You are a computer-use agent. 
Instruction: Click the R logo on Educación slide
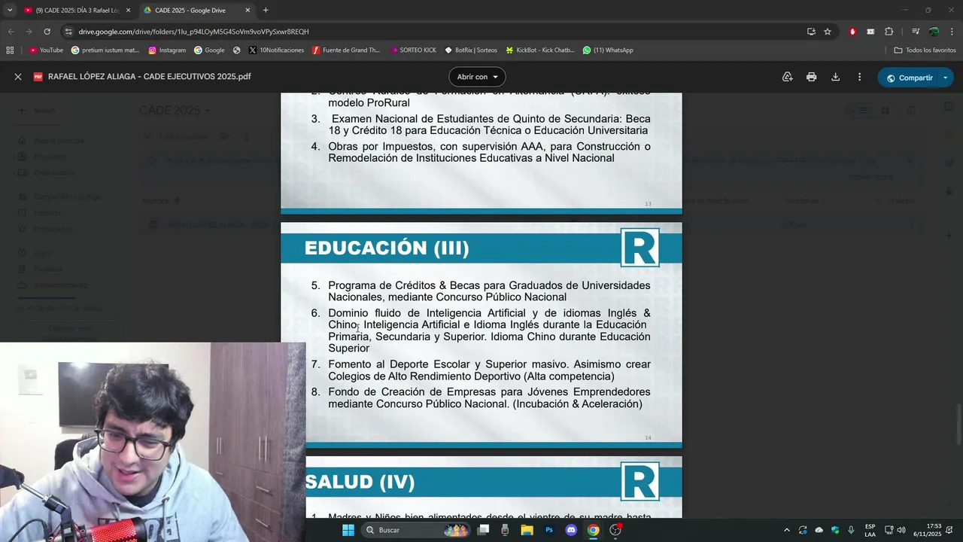639,248
